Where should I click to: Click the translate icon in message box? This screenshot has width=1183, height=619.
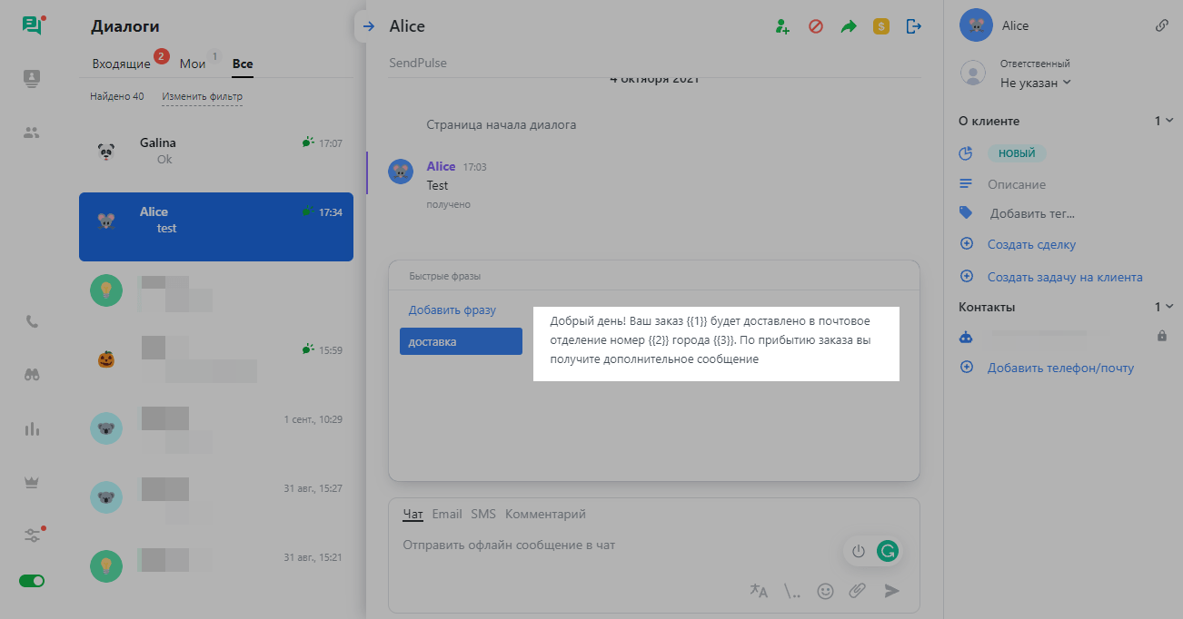coord(759,591)
